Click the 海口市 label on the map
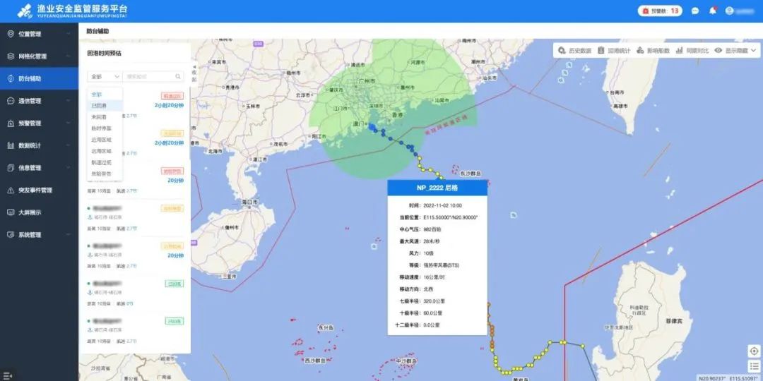 (249, 201)
